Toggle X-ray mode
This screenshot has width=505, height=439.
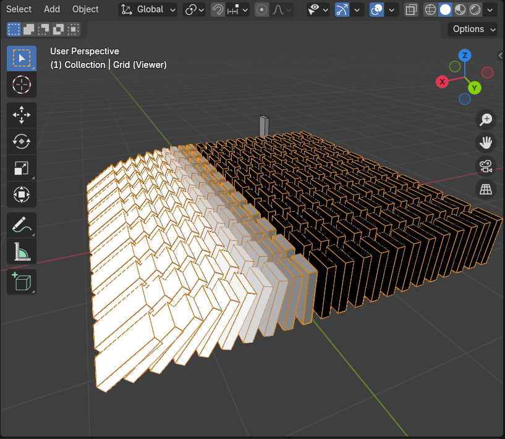(x=411, y=10)
